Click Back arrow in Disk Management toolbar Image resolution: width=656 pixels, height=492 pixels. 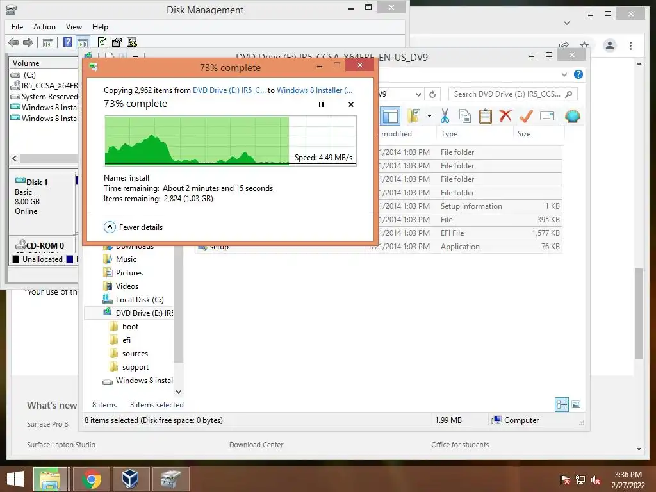[13, 42]
